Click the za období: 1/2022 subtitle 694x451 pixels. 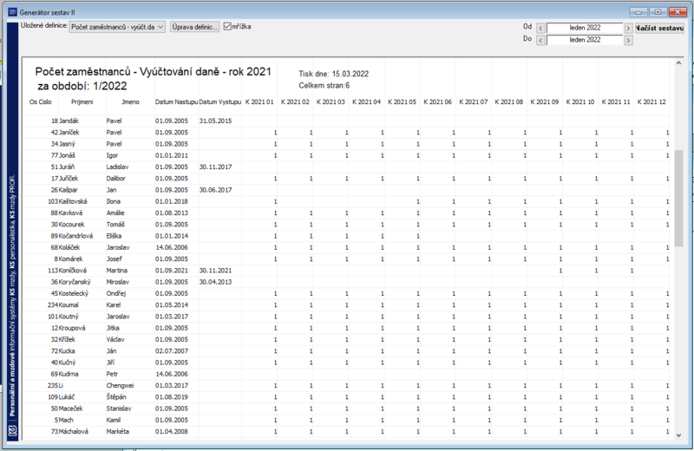point(82,86)
